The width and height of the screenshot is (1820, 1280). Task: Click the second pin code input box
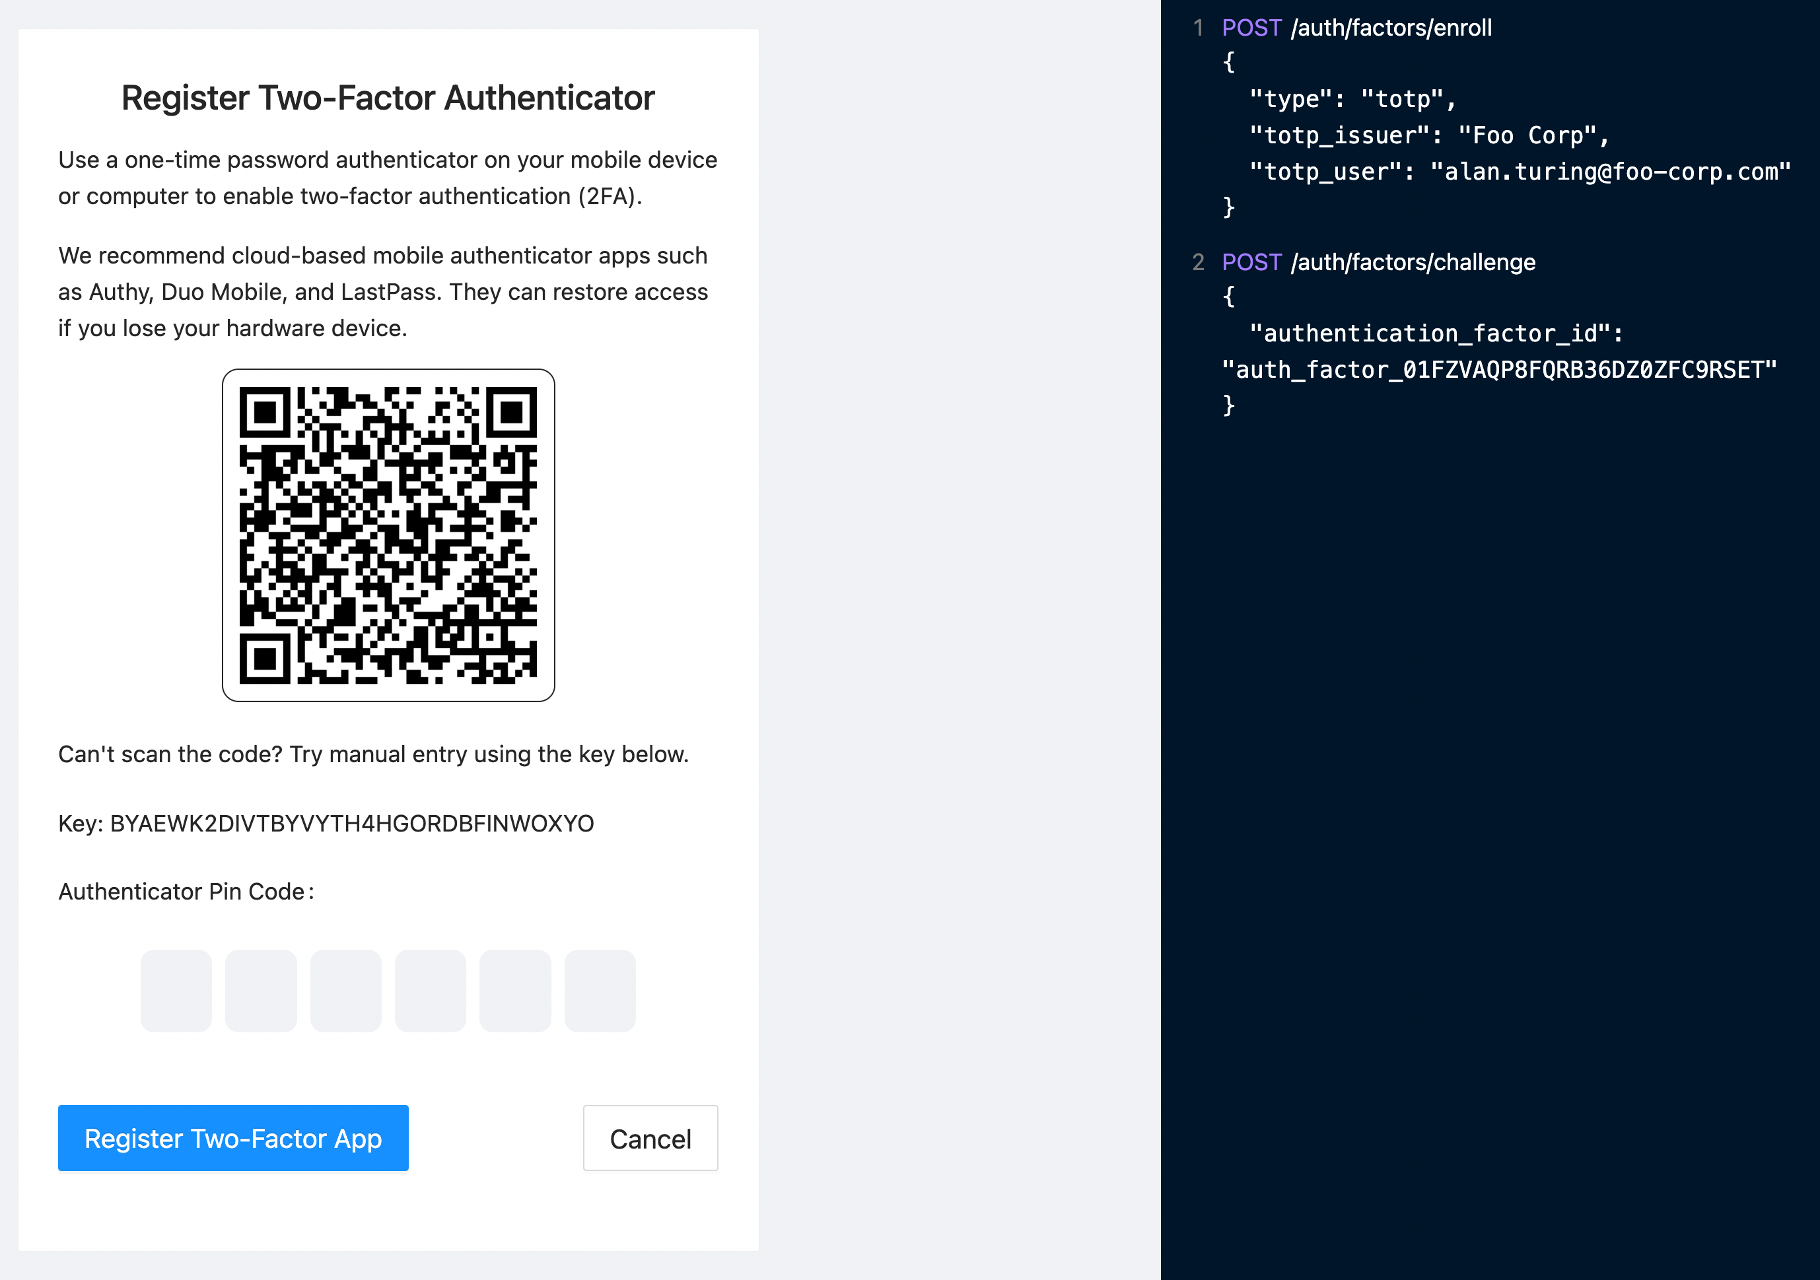tap(261, 990)
